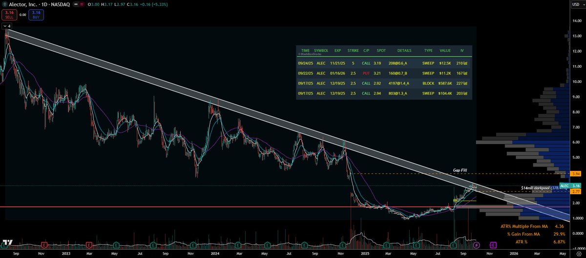
Task: Open the purple upcoming earnings marker
Action: pyautogui.click(x=493, y=244)
